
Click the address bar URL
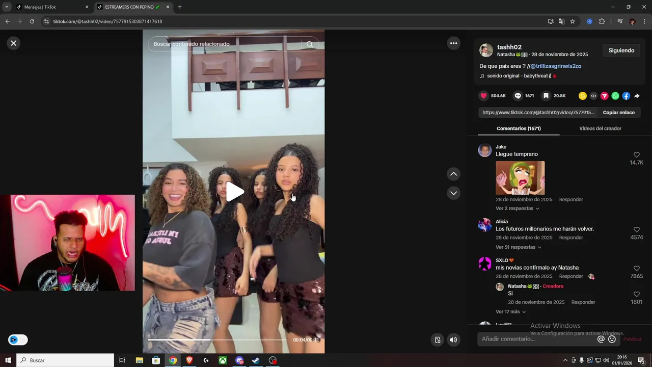click(x=107, y=21)
